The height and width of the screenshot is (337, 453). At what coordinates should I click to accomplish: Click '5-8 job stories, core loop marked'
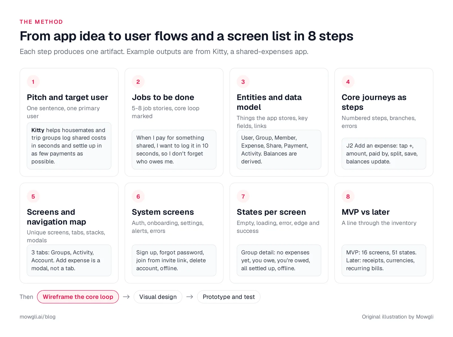point(166,112)
